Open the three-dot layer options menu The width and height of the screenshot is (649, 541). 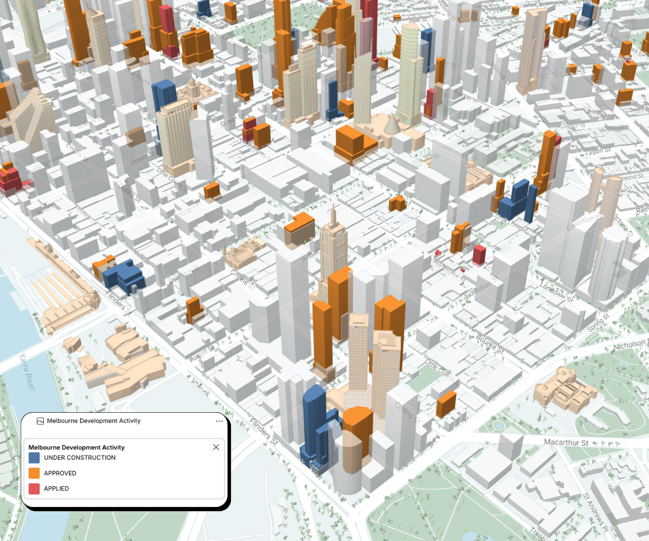tap(219, 421)
